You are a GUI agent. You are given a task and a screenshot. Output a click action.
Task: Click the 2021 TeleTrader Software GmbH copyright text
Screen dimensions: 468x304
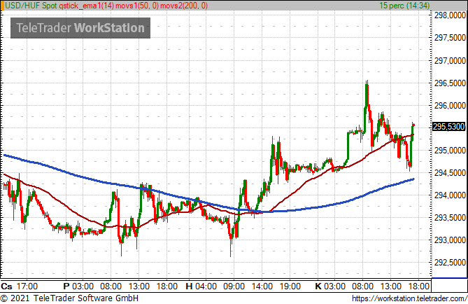click(x=69, y=298)
